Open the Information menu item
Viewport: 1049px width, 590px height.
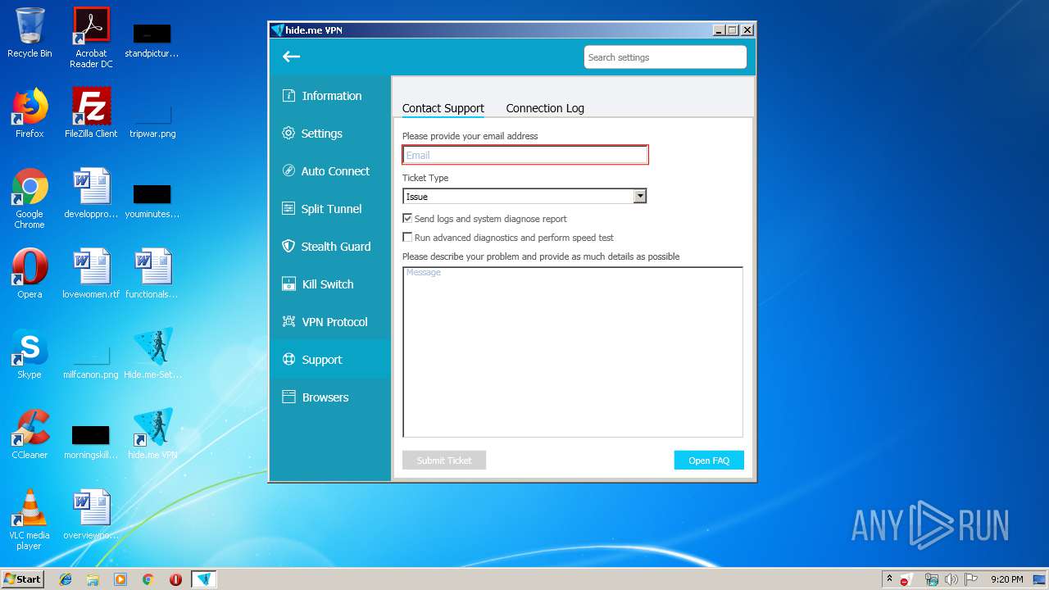pos(330,96)
